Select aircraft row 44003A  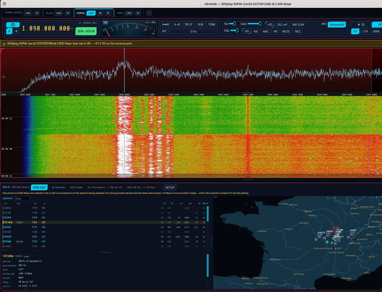104,208
